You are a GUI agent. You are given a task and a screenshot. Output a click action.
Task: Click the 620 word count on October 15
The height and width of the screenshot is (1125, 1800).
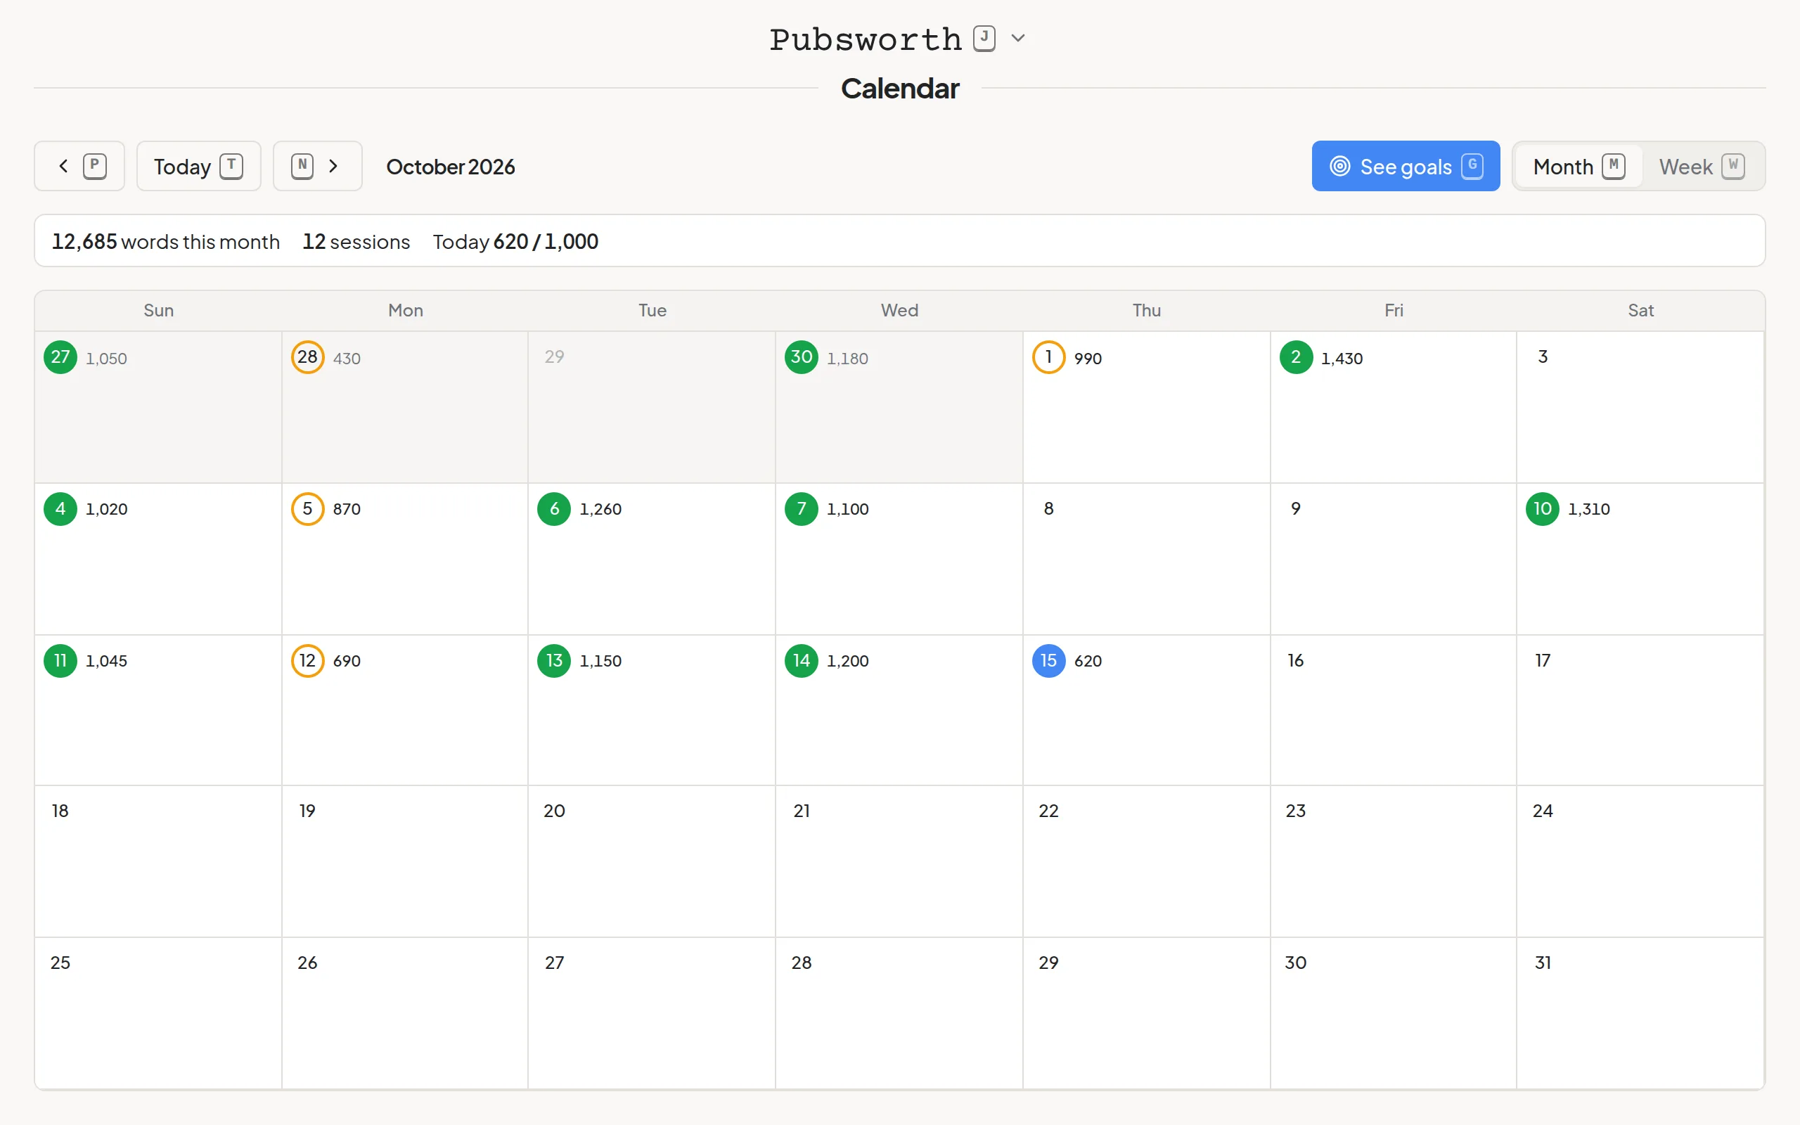tap(1088, 661)
